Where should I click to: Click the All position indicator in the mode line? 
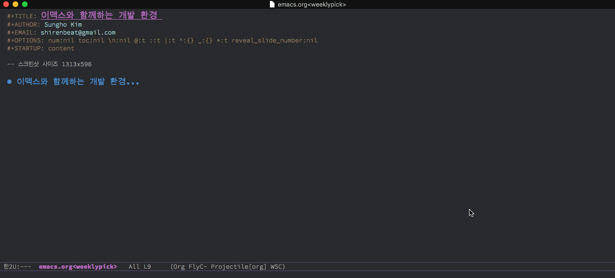coord(134,266)
